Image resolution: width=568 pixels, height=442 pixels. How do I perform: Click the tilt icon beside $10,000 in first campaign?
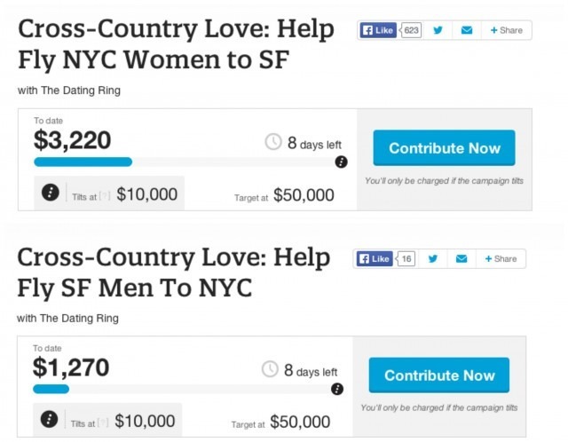pos(51,192)
